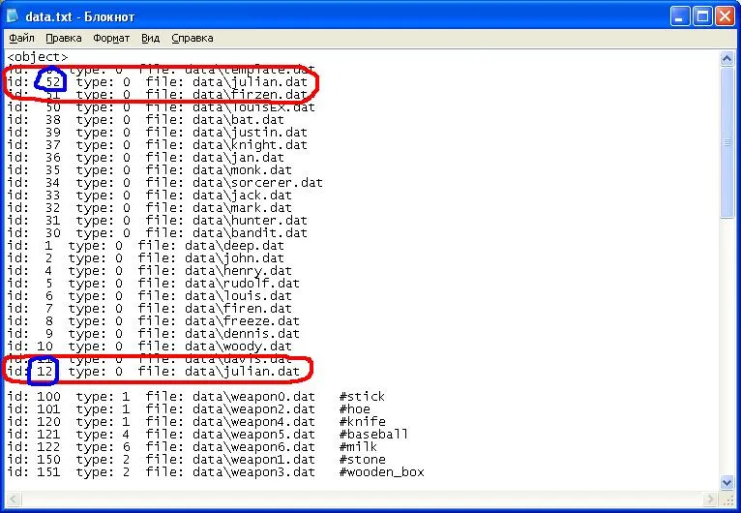Click data\louisEX.dat text
The width and height of the screenshot is (741, 513).
(x=253, y=106)
